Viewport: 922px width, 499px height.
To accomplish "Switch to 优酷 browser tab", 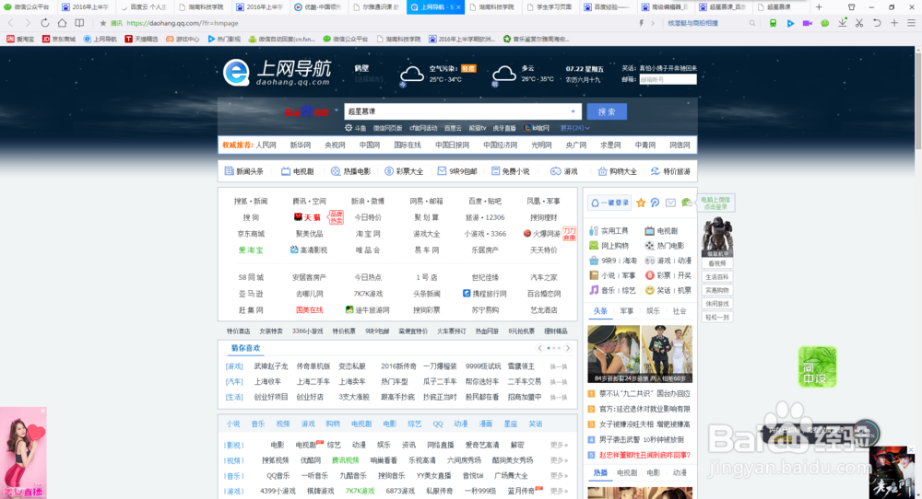I will pyautogui.click(x=318, y=7).
